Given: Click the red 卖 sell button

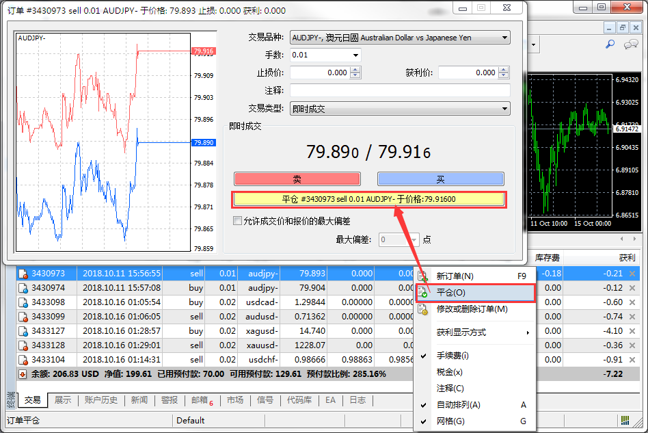Looking at the screenshot, I should (x=297, y=179).
